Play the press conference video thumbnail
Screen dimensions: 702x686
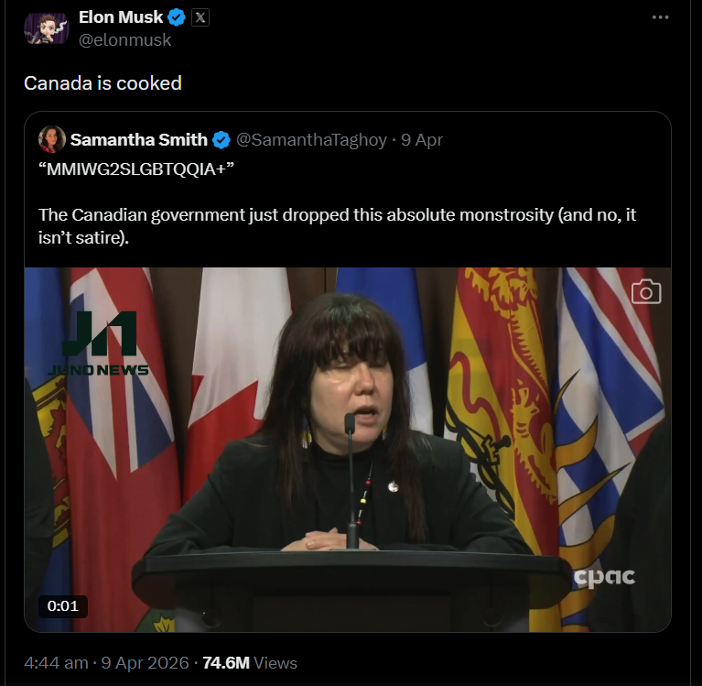(x=348, y=449)
